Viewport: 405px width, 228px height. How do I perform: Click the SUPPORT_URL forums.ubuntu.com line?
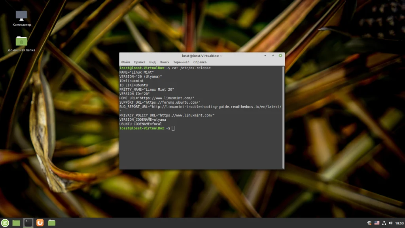(x=160, y=103)
